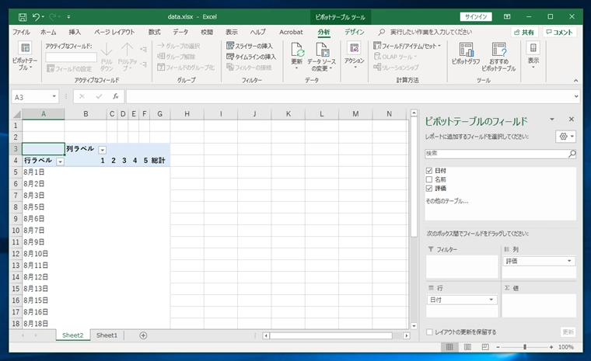Viewport: 591px width, 361px height.
Task: Insert a slicer (スライサーの挿入)
Action: [x=250, y=46]
